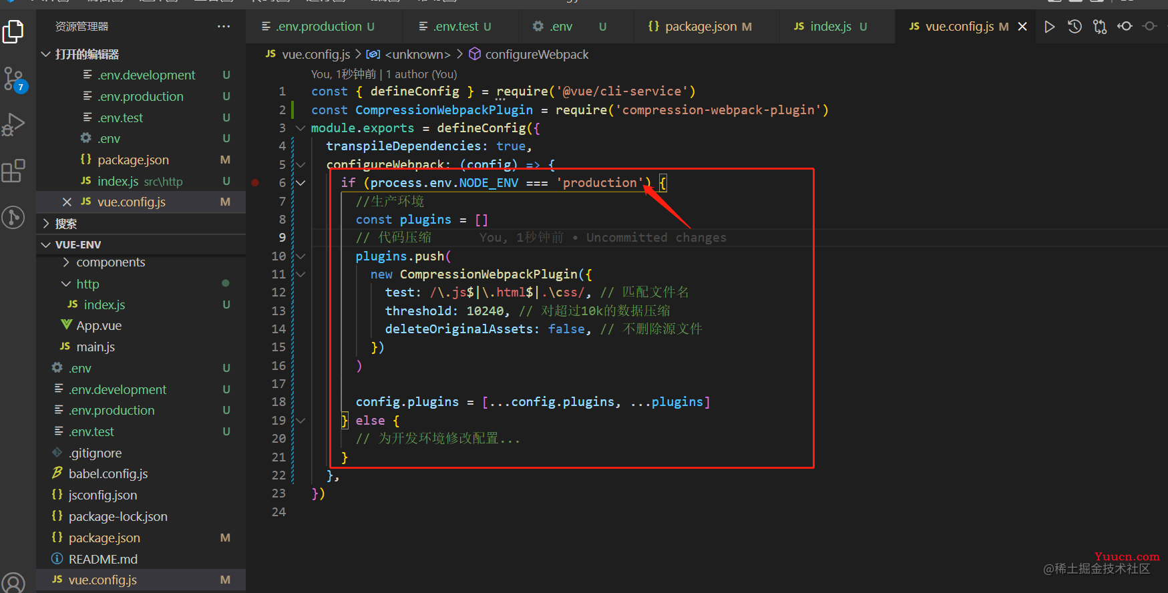Open Explorer panel more actions ellipsis

tap(224, 27)
